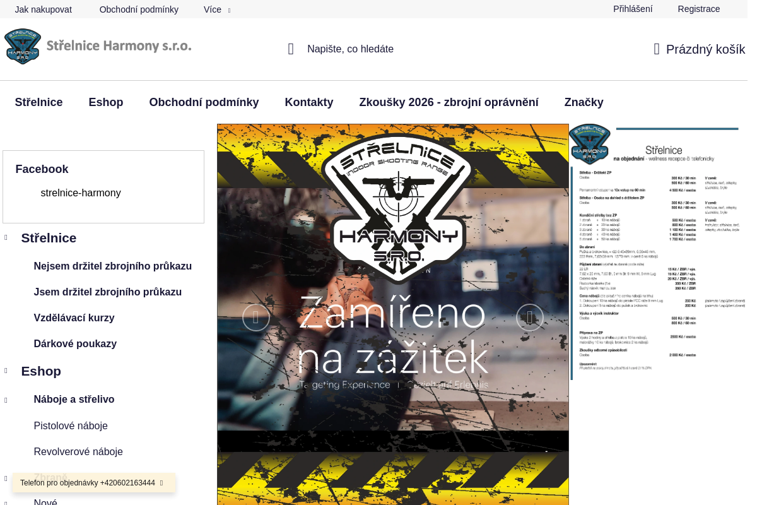Open the shopping cart icon

(x=656, y=48)
